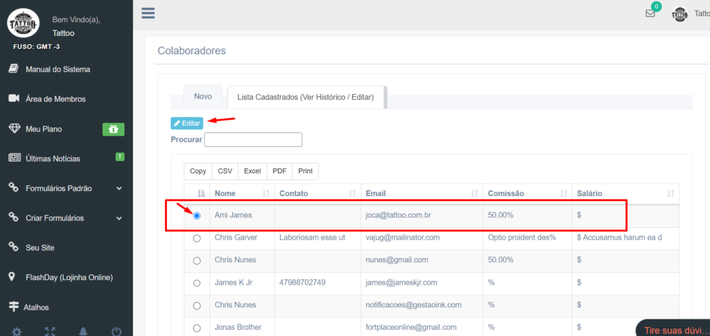Open Seu Site menu item

click(x=40, y=248)
